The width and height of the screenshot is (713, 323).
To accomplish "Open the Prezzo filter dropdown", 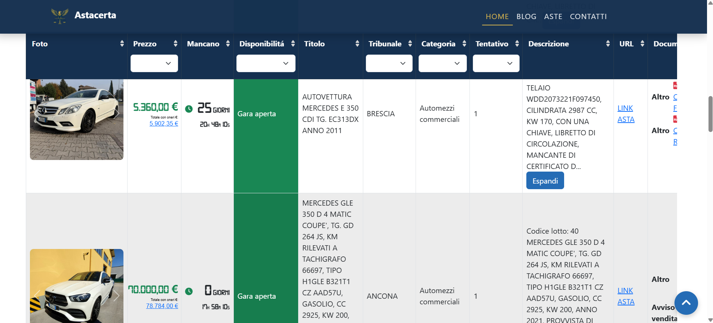I will pos(154,64).
